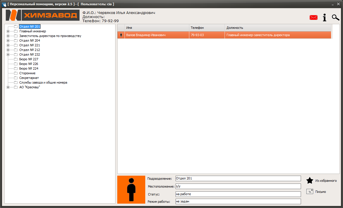Click the Письмо button label

321,192
